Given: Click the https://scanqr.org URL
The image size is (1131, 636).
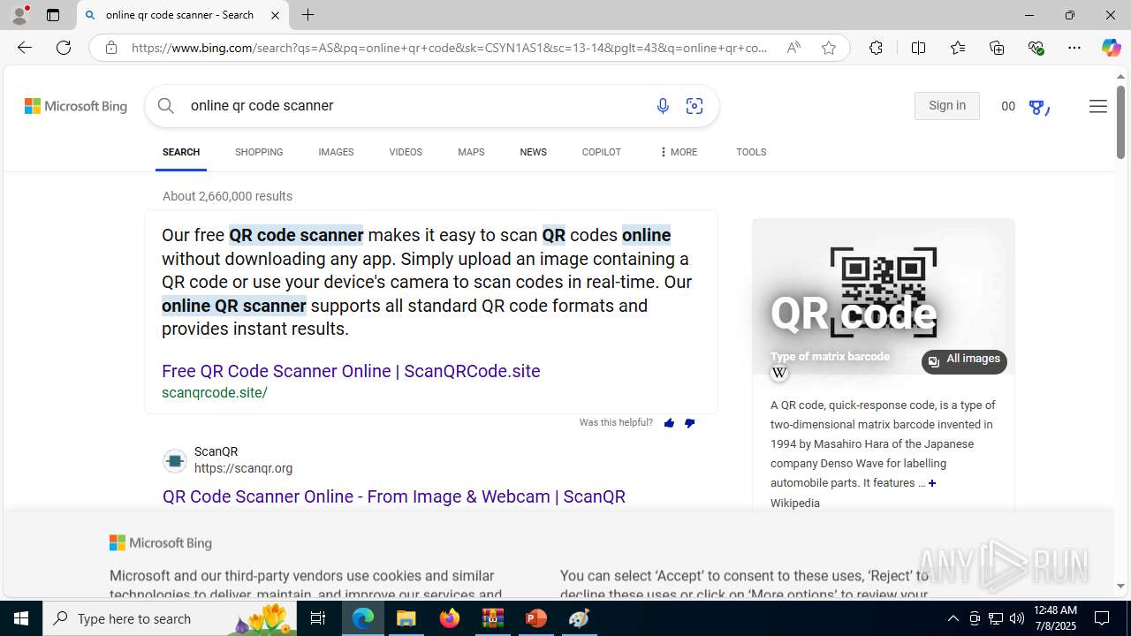Looking at the screenshot, I should [x=243, y=469].
